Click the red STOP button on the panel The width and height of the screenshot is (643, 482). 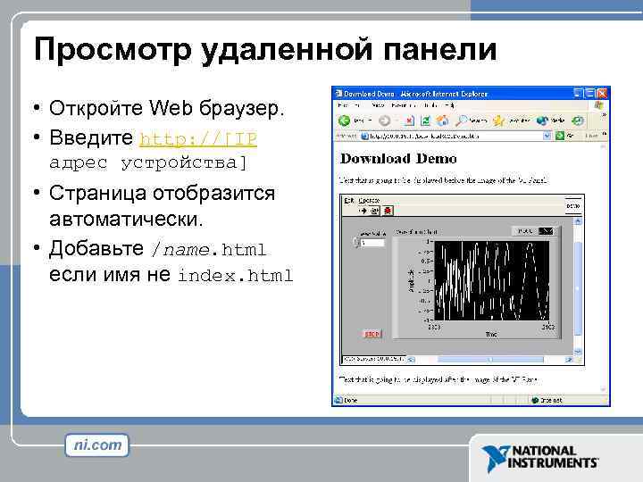(x=372, y=334)
